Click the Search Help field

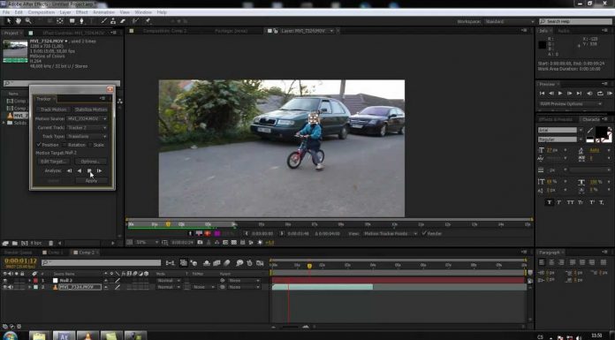pyautogui.click(x=575, y=21)
